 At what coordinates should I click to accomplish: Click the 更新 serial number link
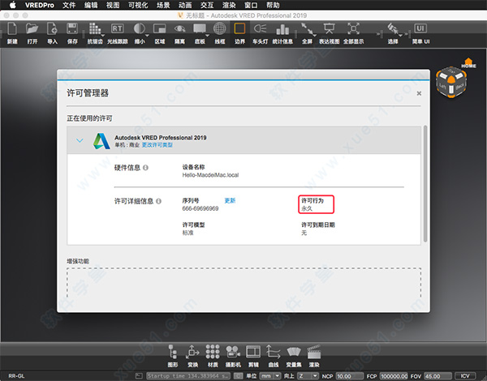click(230, 200)
